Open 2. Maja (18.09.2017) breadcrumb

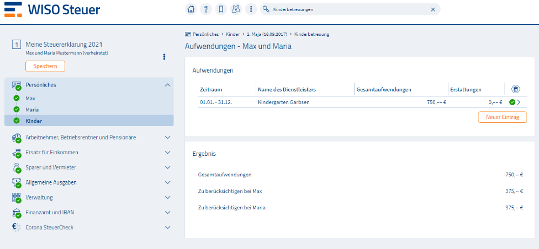(267, 34)
